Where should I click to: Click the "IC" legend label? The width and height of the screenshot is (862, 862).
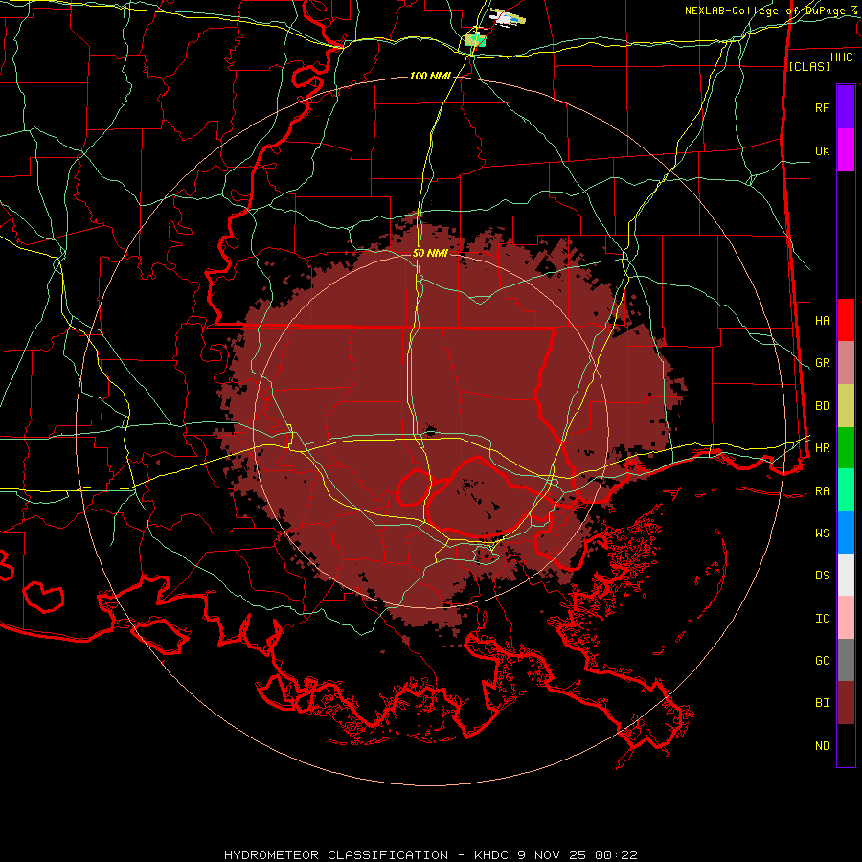tap(822, 619)
